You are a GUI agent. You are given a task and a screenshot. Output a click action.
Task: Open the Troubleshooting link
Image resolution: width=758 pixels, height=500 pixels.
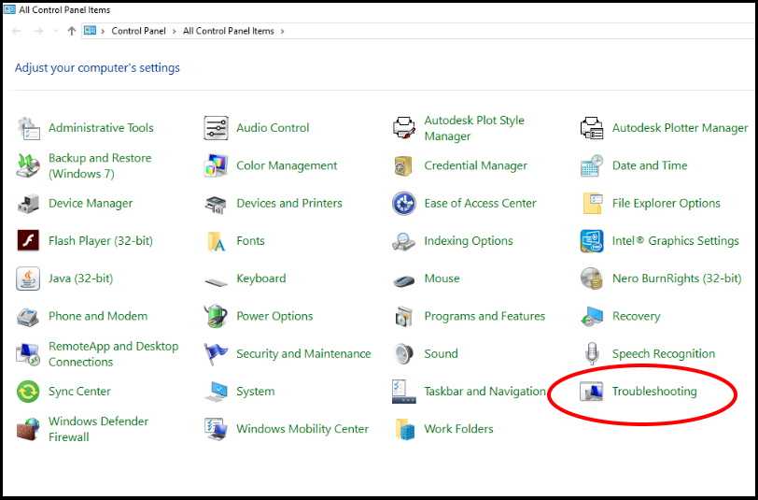(x=654, y=392)
